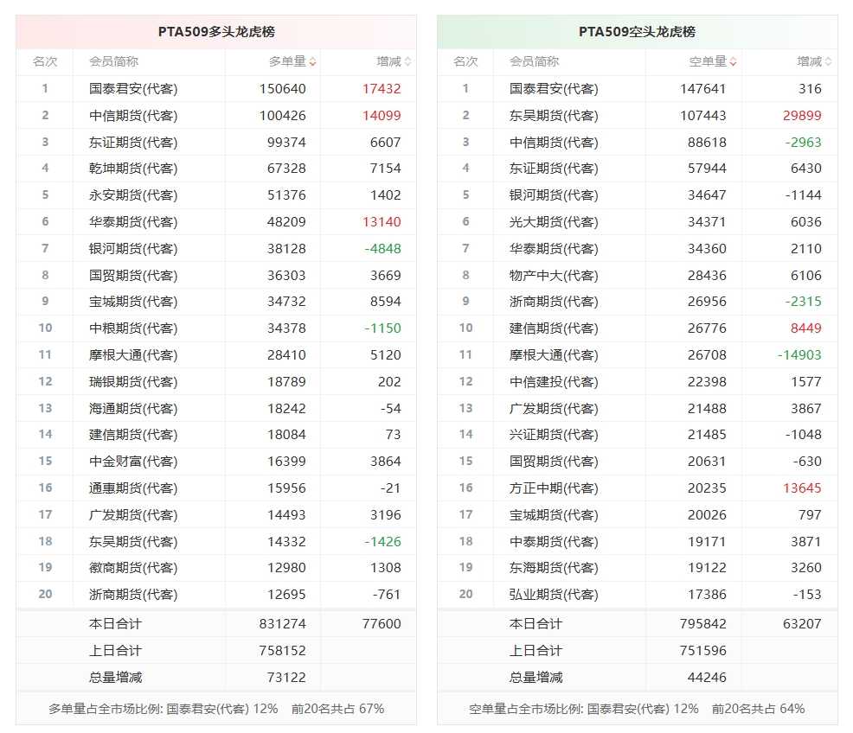
Task: Select 东吴期货(代客) in short table rank 2
Action: coord(554,115)
